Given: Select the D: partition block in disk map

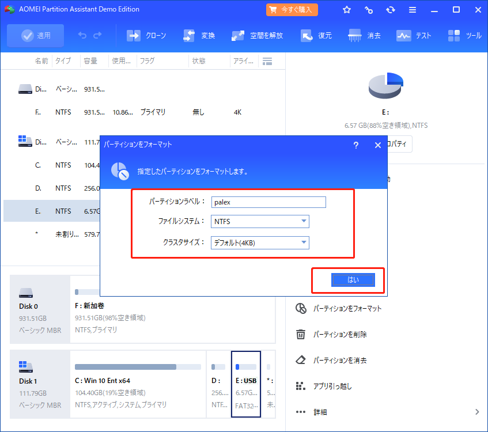Looking at the screenshot, I should point(218,384).
